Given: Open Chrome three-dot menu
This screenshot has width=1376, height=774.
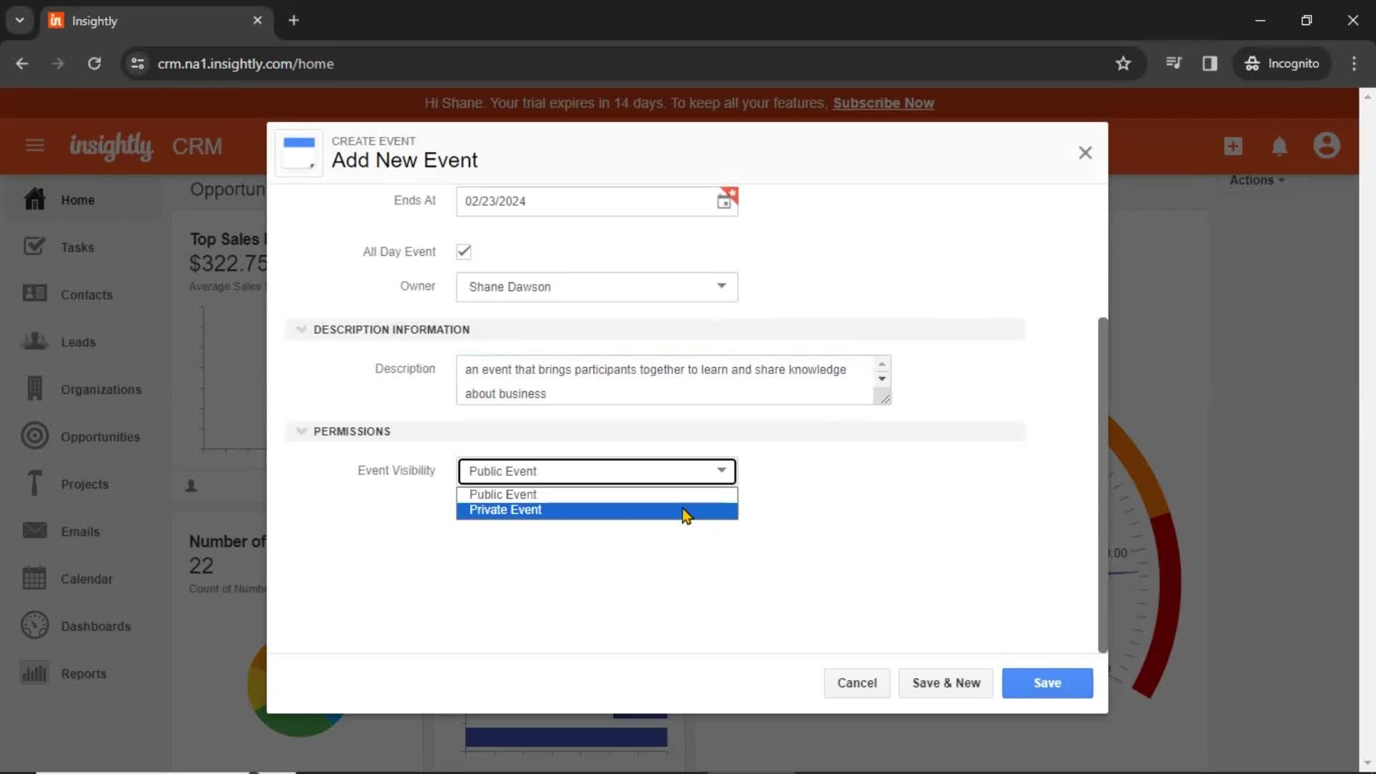Looking at the screenshot, I should click(x=1354, y=63).
